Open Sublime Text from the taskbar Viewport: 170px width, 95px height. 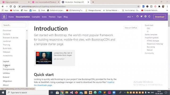105,93
